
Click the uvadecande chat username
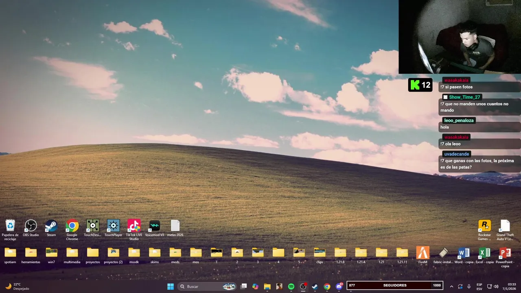457,154
